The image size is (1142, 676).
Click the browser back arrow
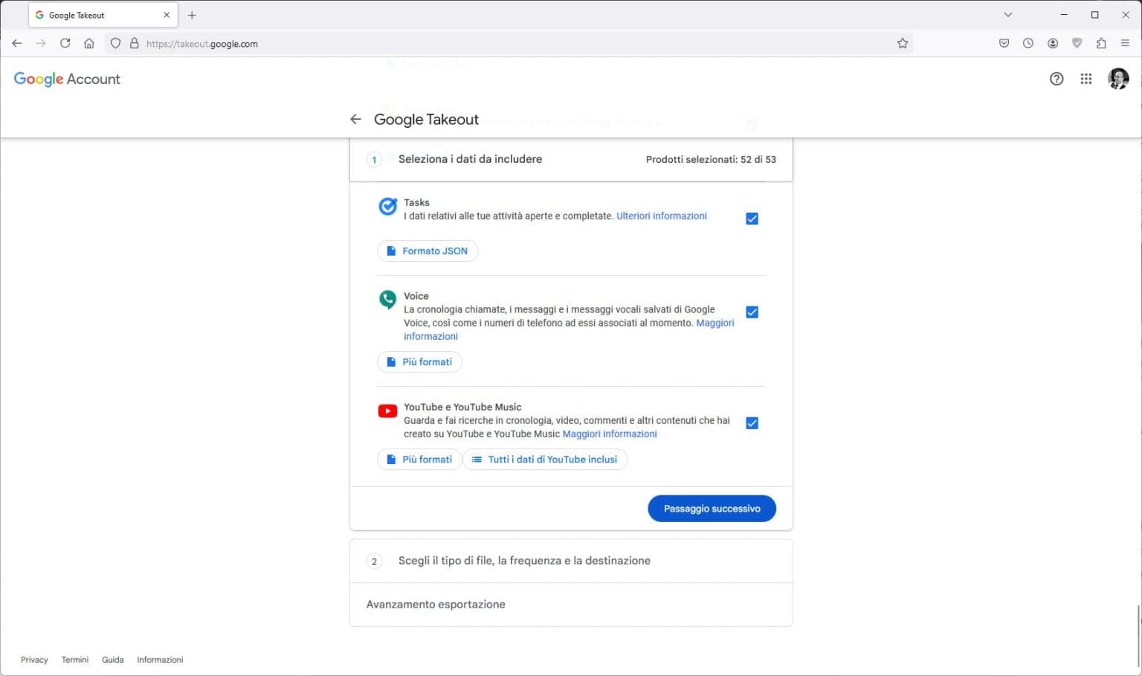coord(16,43)
